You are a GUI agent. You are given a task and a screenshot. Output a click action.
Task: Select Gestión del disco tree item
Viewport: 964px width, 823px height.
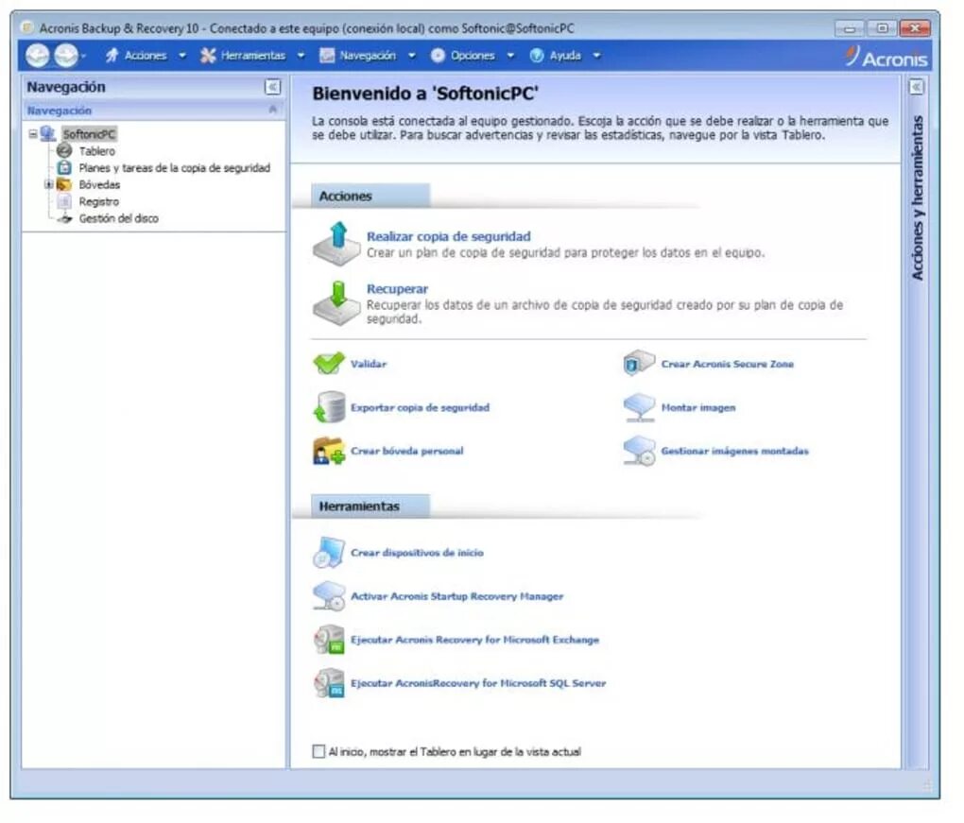[119, 219]
